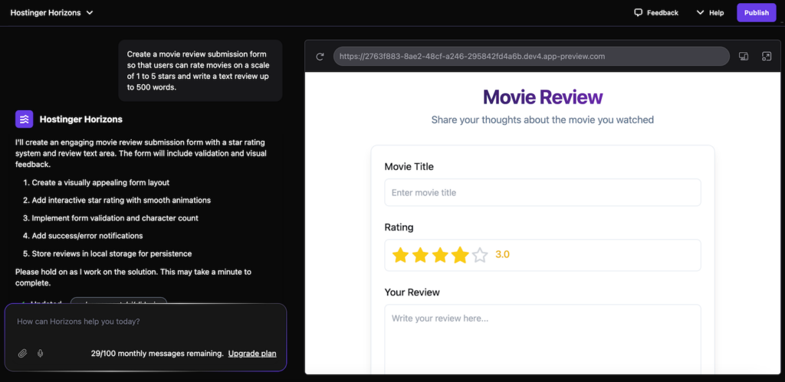This screenshot has height=382, width=785.
Task: Click the fourth rating star
Action: (460, 255)
